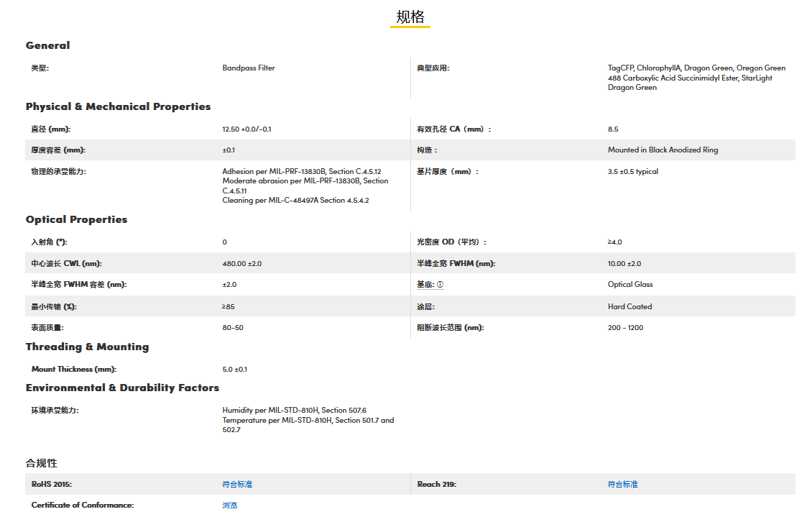This screenshot has width=799, height=517.
Task: Open the Reach 219 符合标准 link
Action: coord(622,485)
